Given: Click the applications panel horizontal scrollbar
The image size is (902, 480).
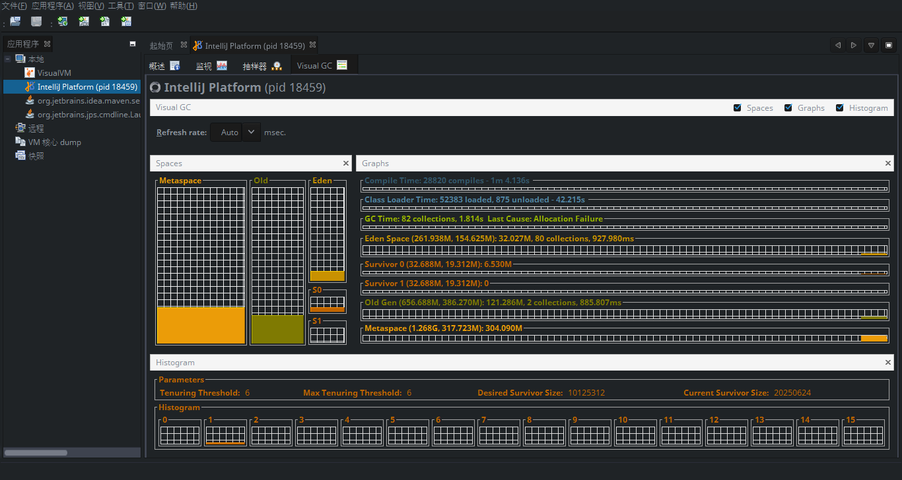Looking at the screenshot, I should pyautogui.click(x=36, y=452).
